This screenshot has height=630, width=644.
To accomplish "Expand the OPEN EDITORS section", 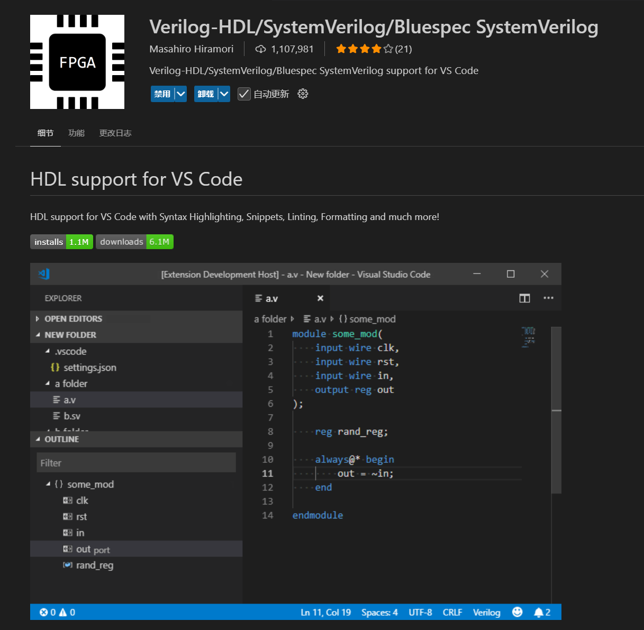I will click(37, 318).
